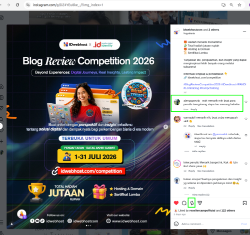Open the browser zoom magnifier icon
Screen dimensions: 250x235
[231, 5]
